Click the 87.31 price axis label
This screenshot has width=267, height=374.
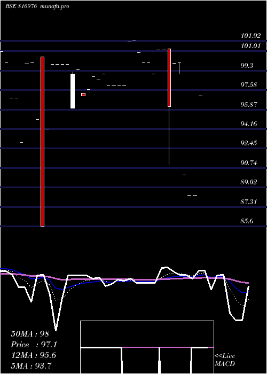249,202
